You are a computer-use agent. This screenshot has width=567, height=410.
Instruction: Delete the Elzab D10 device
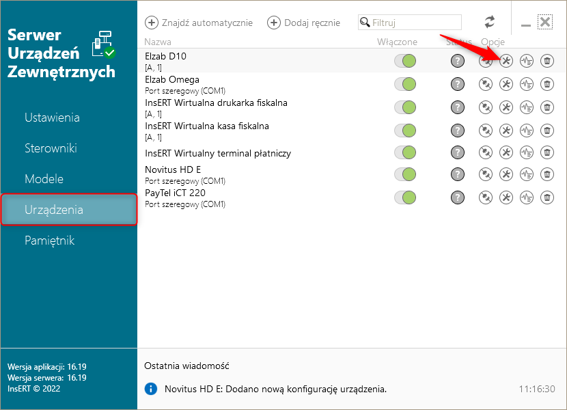[x=547, y=61]
